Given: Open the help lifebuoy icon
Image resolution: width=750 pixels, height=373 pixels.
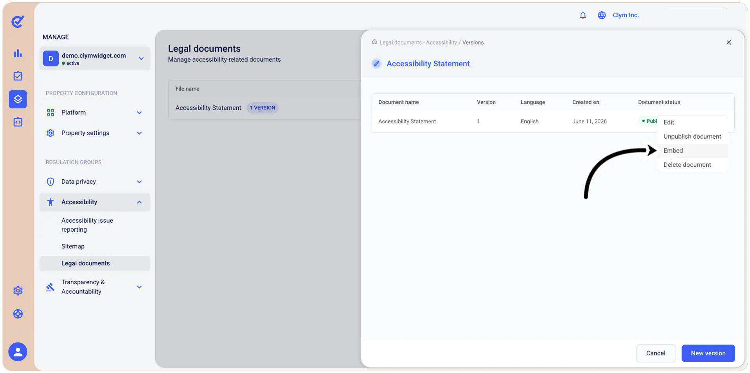Looking at the screenshot, I should pos(18,314).
